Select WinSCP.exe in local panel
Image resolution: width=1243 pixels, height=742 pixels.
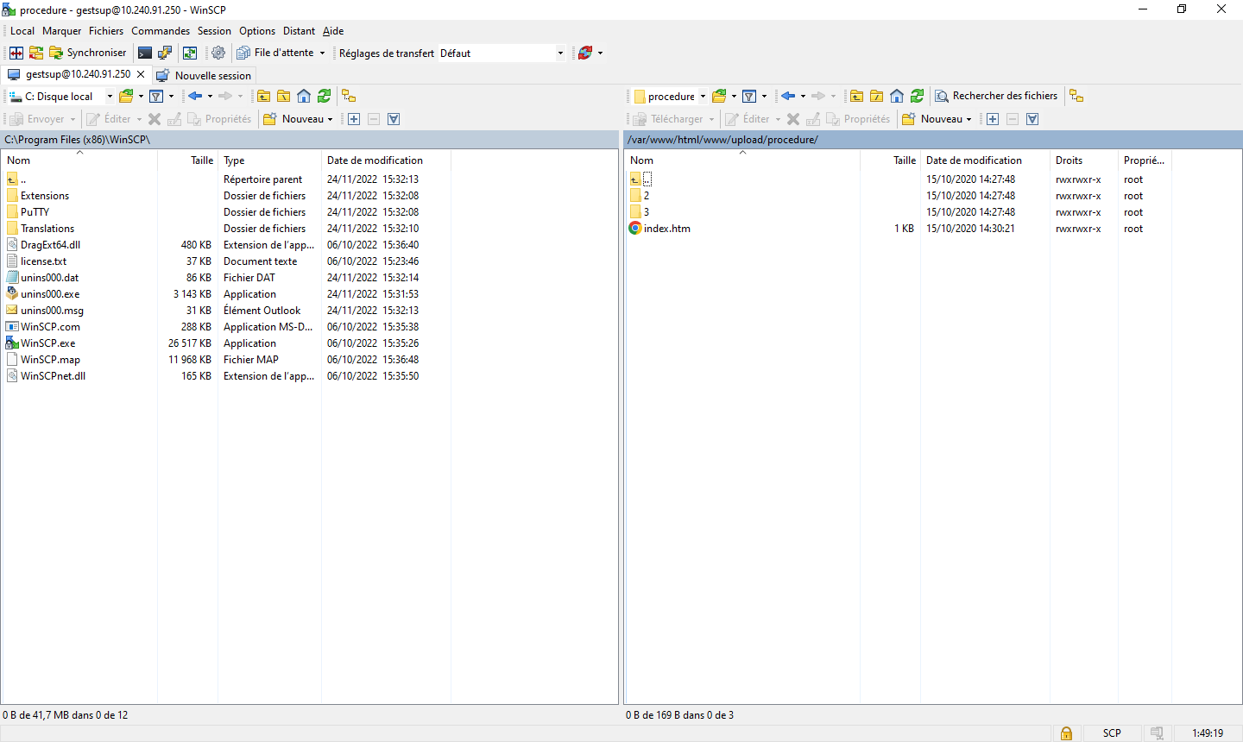[x=47, y=343]
